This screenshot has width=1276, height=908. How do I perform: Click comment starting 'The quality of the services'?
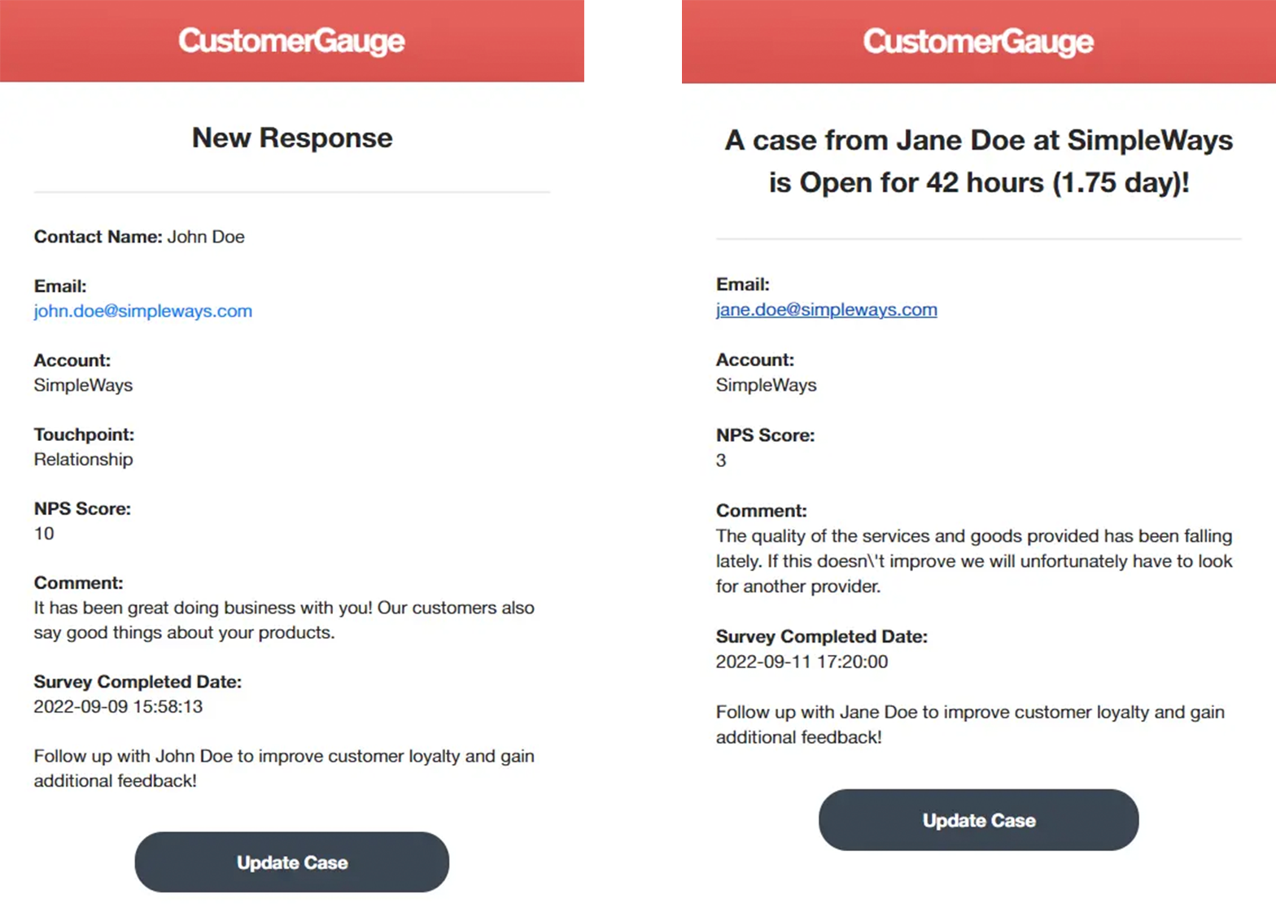pos(974,561)
